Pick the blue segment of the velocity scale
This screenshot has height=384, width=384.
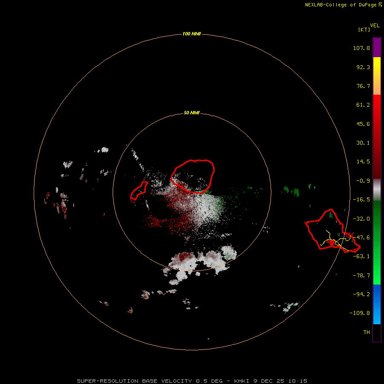(x=377, y=304)
